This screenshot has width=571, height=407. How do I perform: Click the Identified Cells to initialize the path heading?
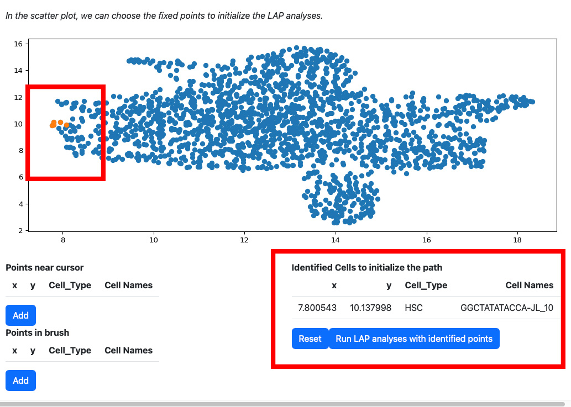coord(366,267)
